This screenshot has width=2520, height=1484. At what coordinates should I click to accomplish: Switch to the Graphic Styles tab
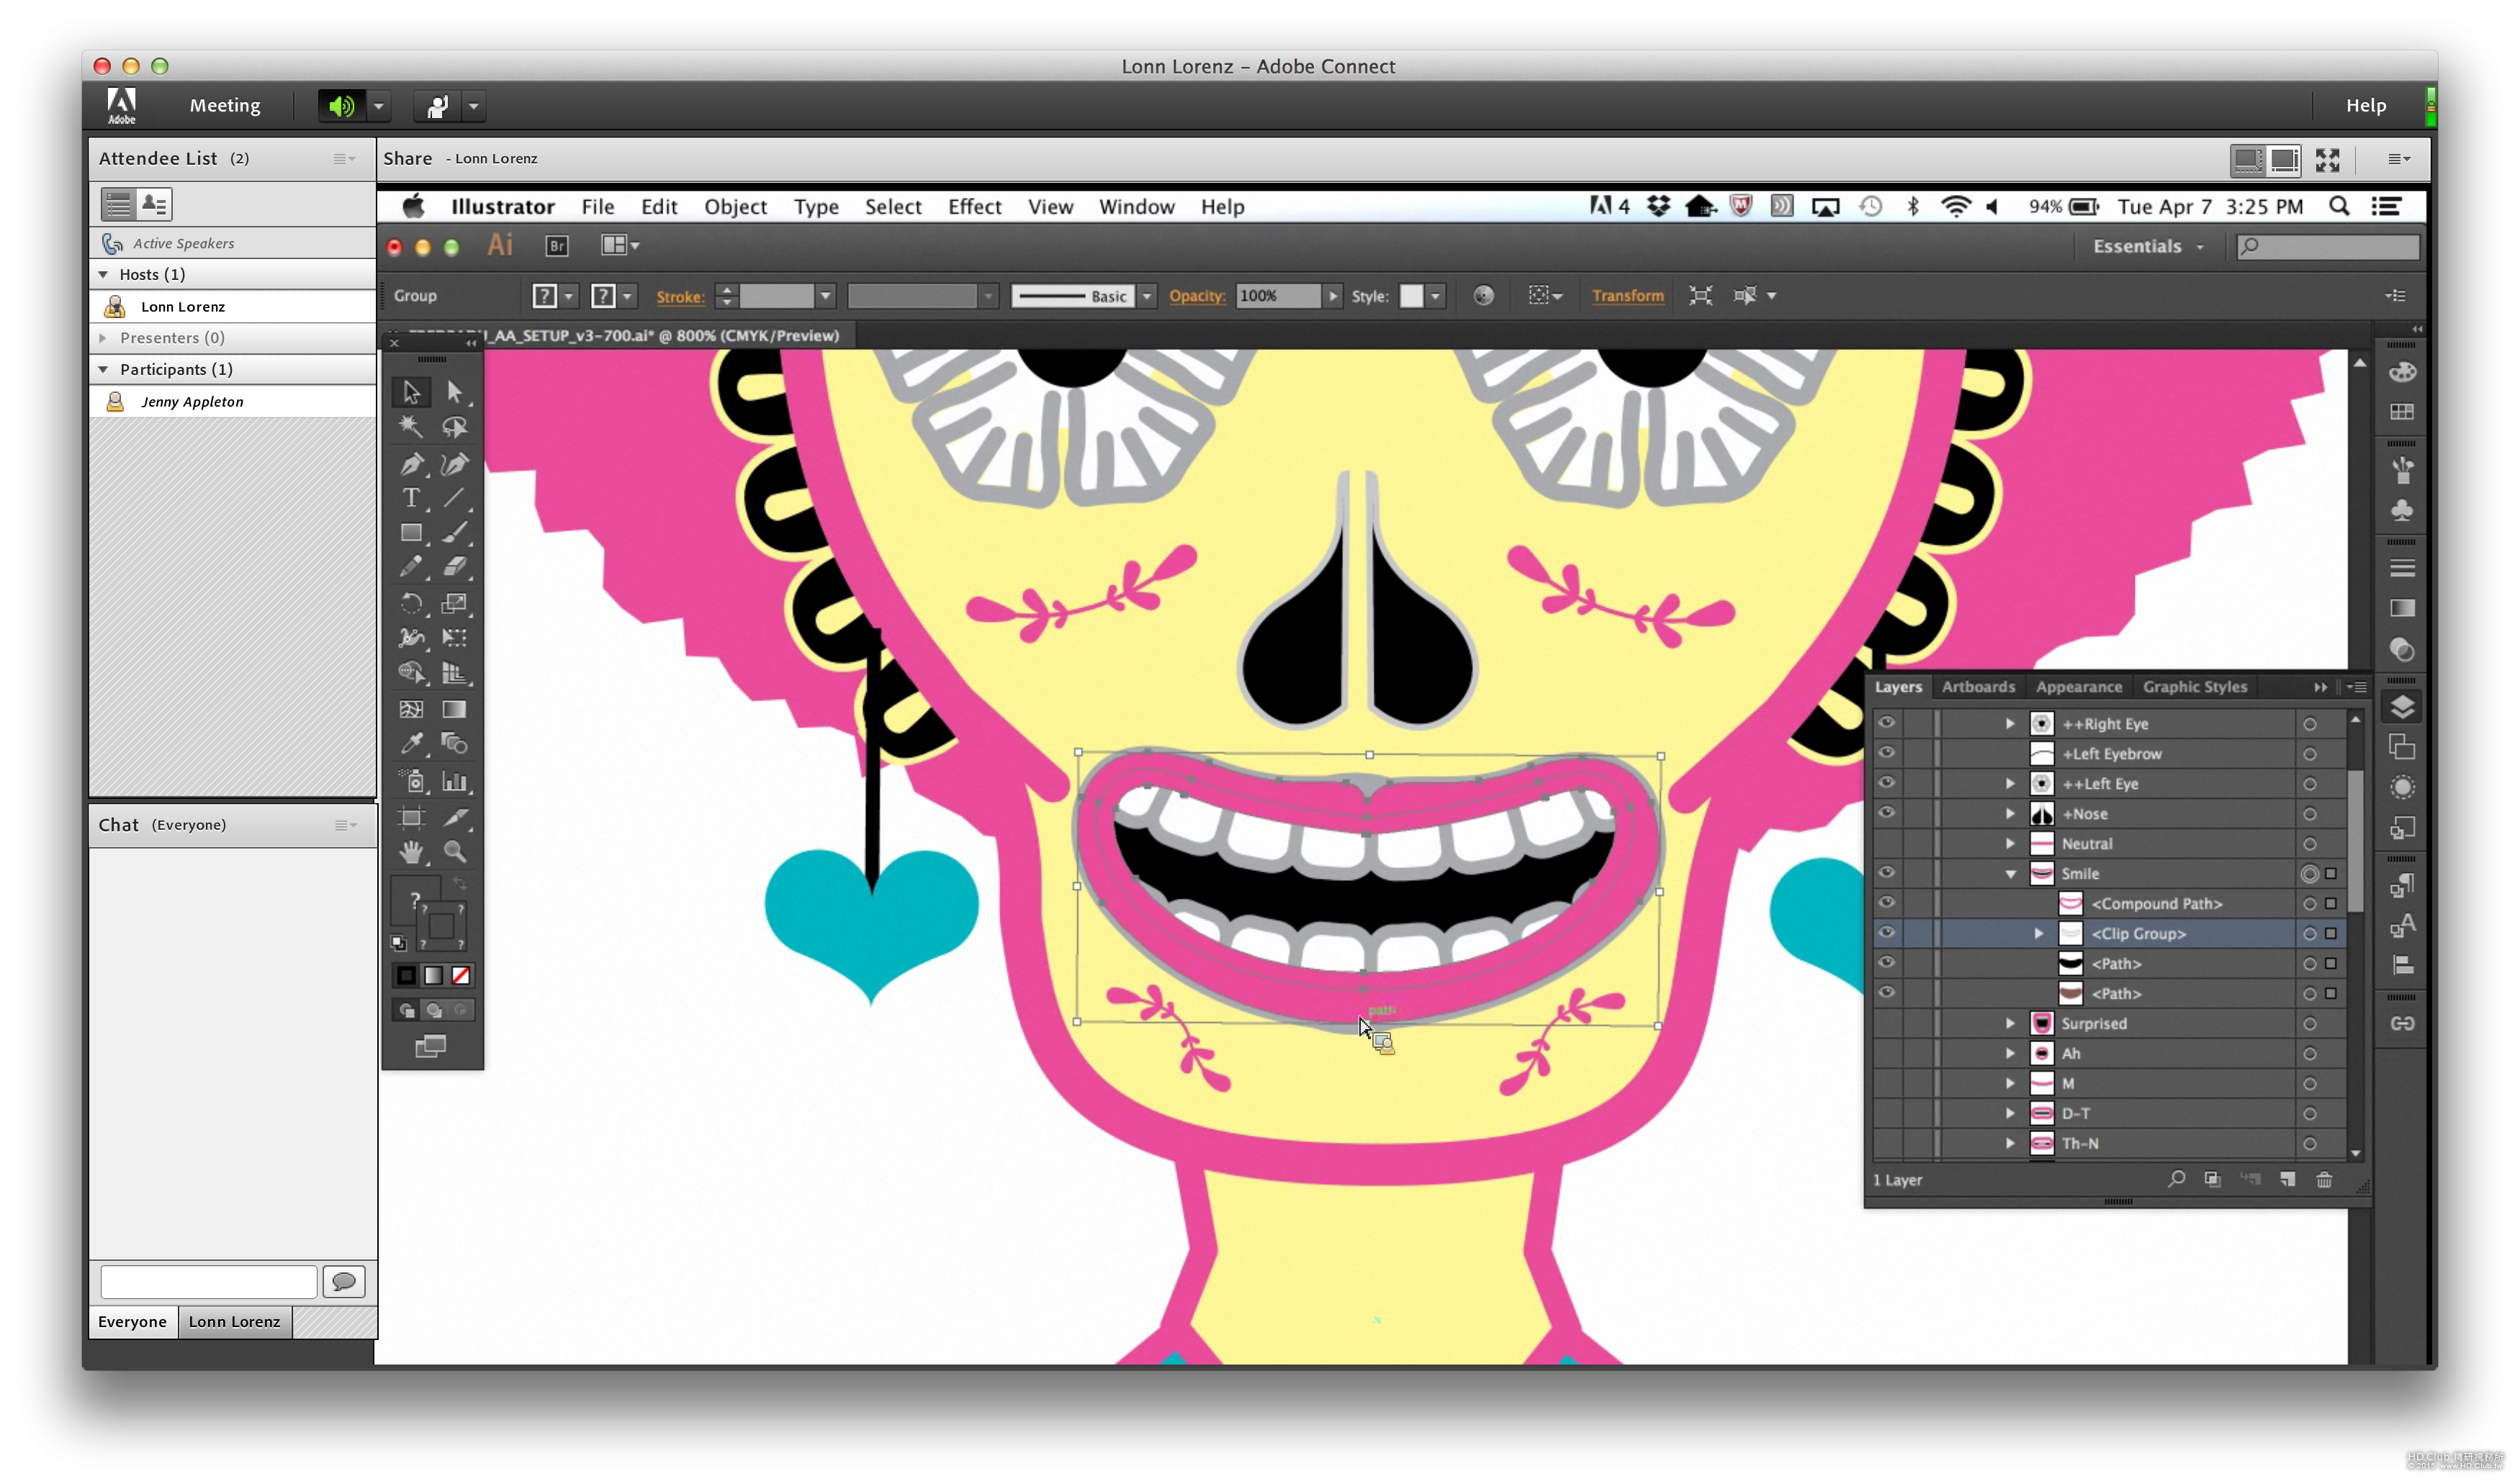click(x=2194, y=687)
